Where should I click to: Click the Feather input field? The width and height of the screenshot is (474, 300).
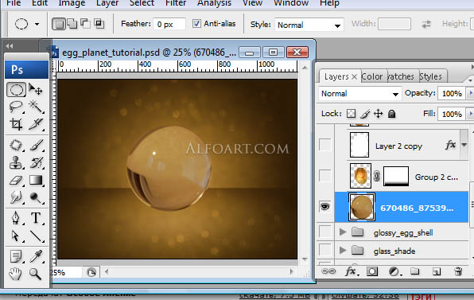click(x=169, y=24)
